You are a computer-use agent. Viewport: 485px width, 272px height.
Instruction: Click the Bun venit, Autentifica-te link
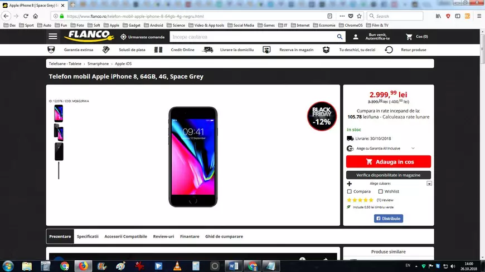[x=377, y=37]
